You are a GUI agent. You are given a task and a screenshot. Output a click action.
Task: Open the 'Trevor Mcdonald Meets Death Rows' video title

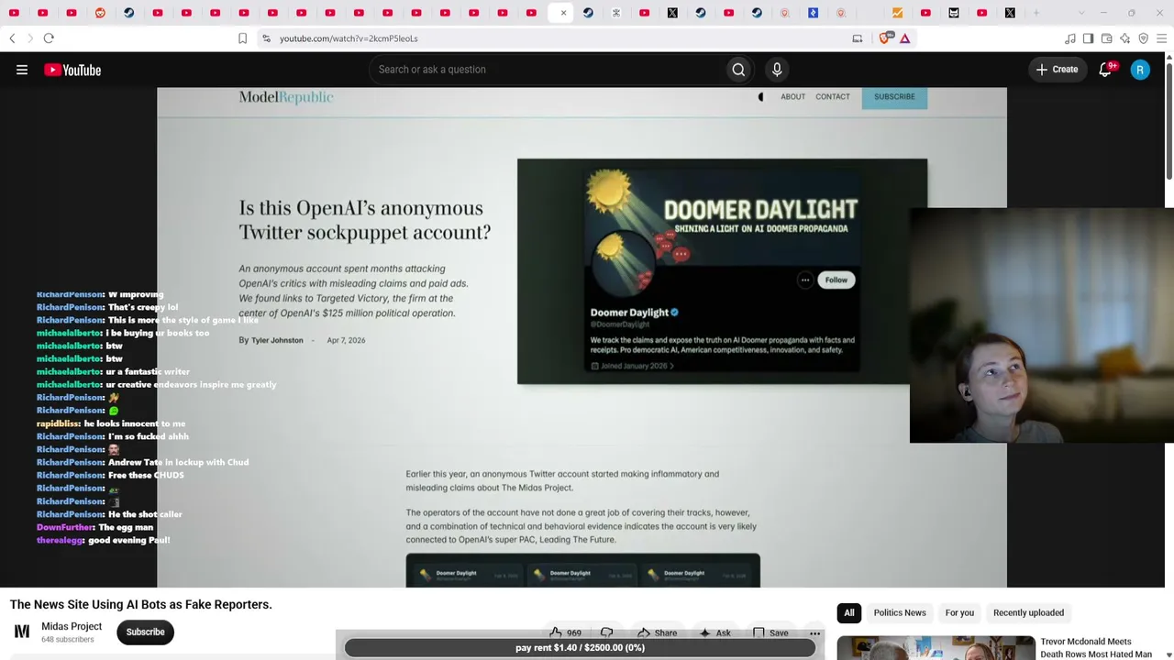coord(1096,648)
